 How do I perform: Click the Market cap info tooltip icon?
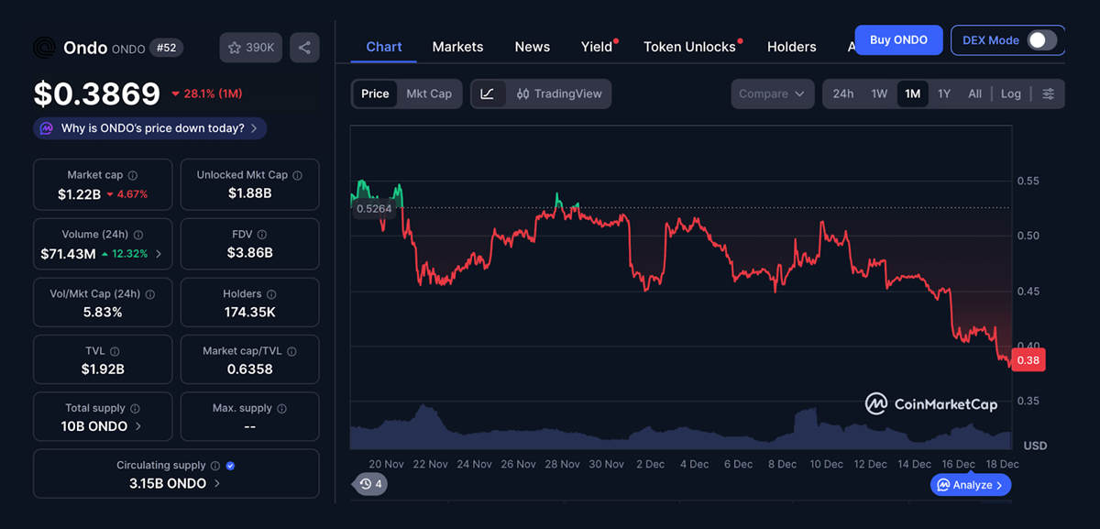tap(130, 174)
